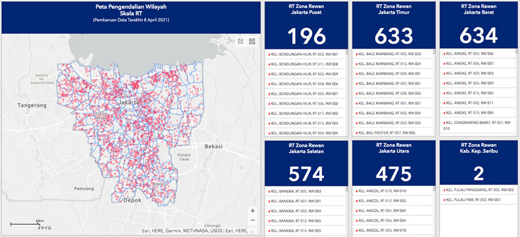Select Kel. Angke RT 005, RW 006 entry
Screen dimensions: 520x237
point(478,54)
